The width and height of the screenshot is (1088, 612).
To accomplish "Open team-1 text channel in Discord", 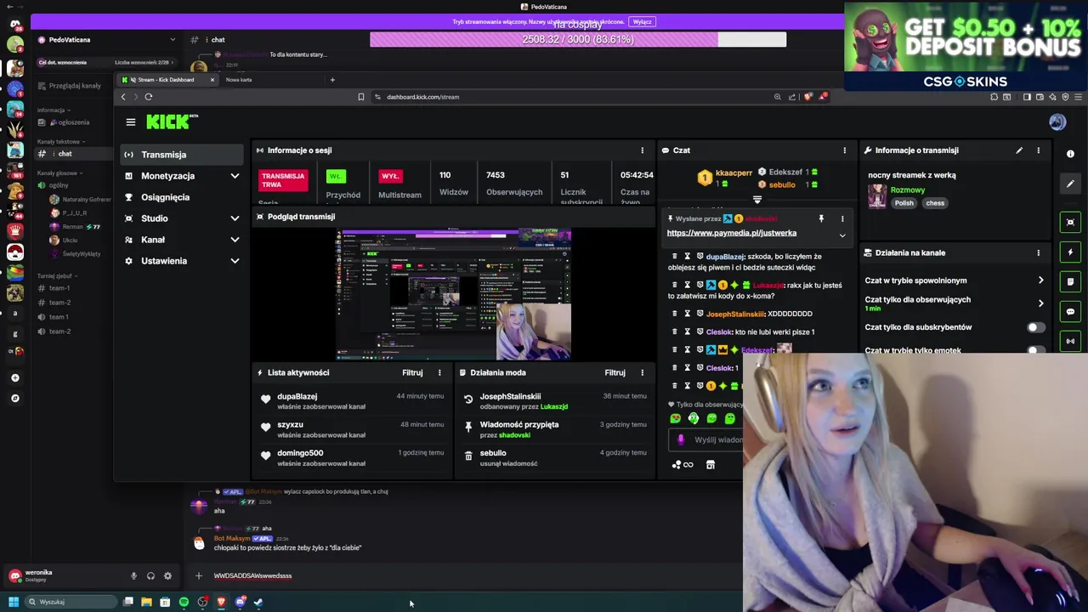I will (x=59, y=288).
